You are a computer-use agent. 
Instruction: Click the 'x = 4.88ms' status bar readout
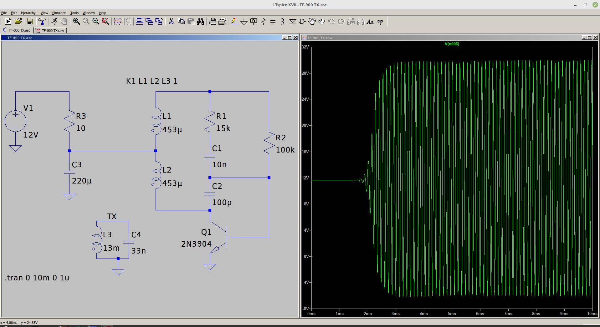pos(9,323)
